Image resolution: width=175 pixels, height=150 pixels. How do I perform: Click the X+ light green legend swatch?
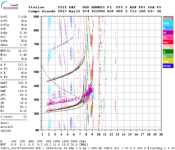click(168, 56)
